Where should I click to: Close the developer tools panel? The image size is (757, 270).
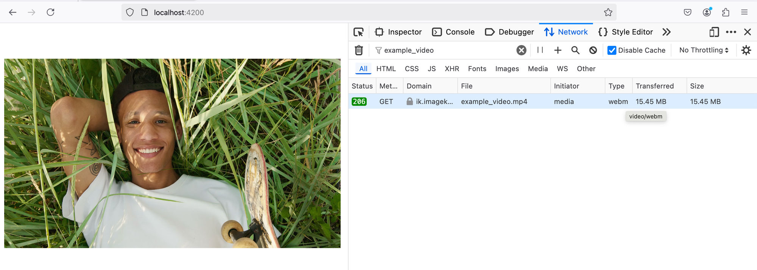tap(748, 32)
